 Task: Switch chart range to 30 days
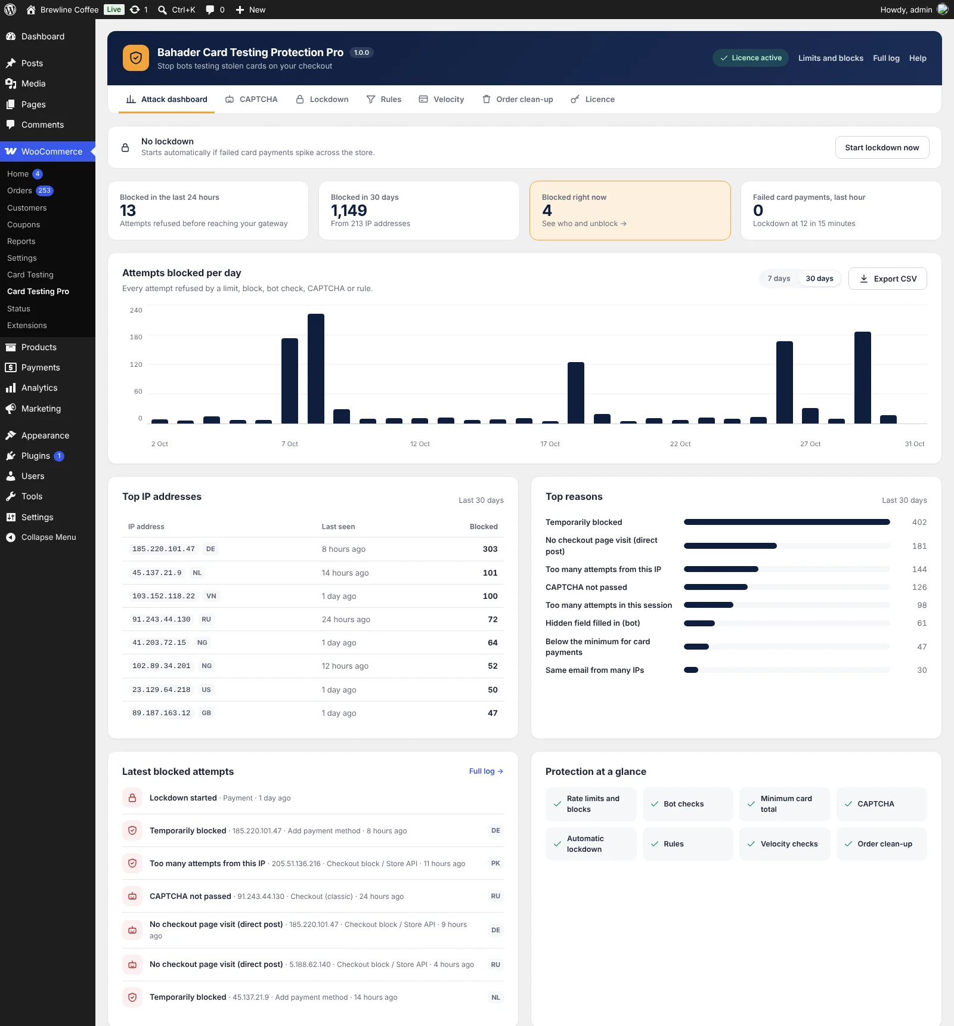pyautogui.click(x=819, y=279)
